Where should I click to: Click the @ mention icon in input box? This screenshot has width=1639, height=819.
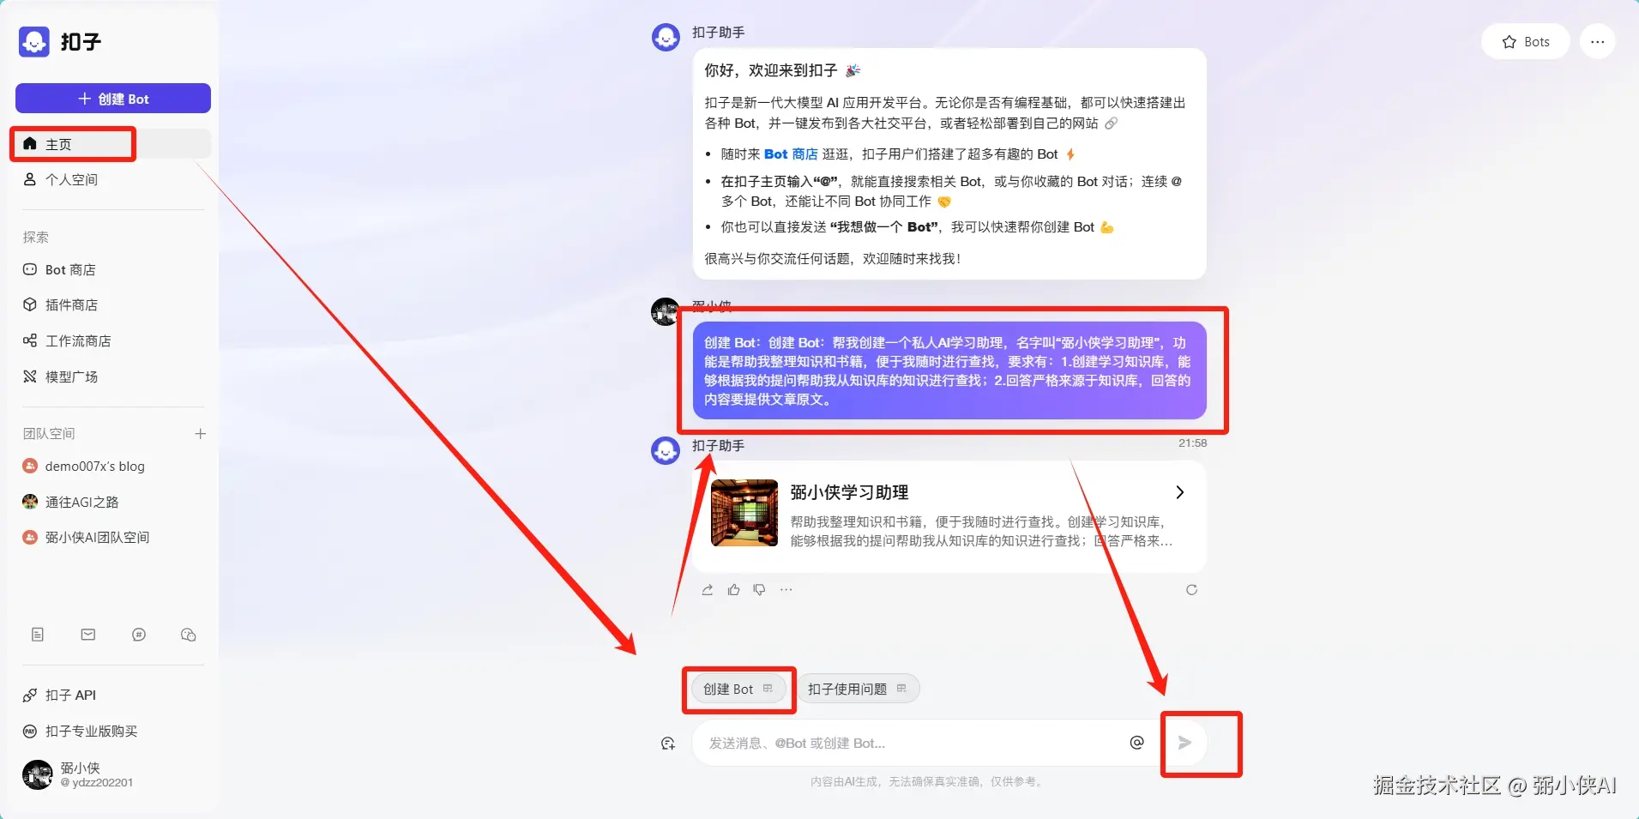click(x=1136, y=743)
